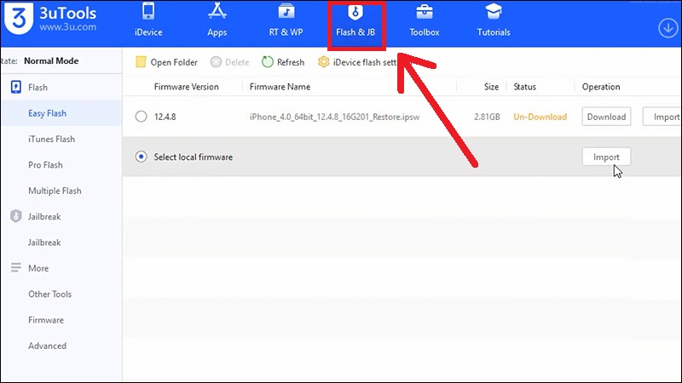Switch to iTunes Flash in sidebar
The image size is (682, 383).
pos(51,139)
